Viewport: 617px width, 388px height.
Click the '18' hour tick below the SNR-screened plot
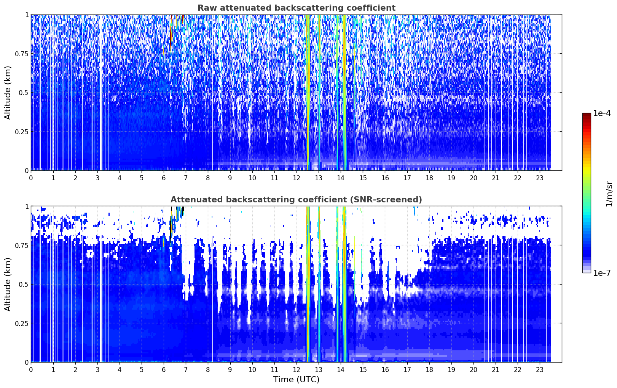coord(429,369)
